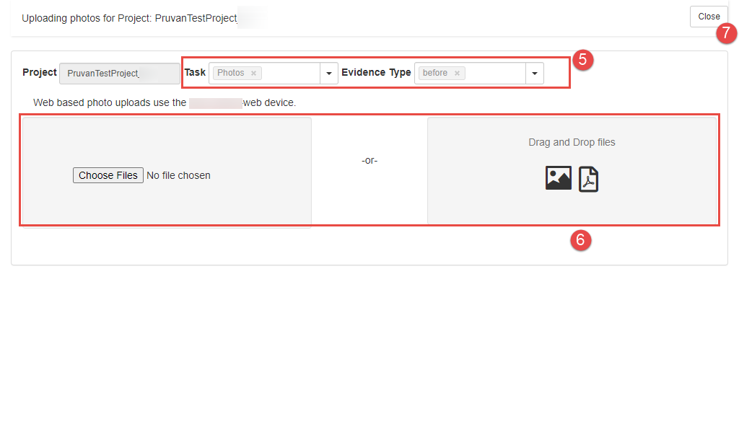Click the red number 6 marker
Image resolution: width=739 pixels, height=432 pixels.
581,240
